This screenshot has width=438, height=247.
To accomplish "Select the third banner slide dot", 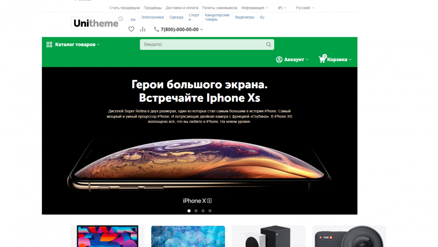I will (203, 211).
